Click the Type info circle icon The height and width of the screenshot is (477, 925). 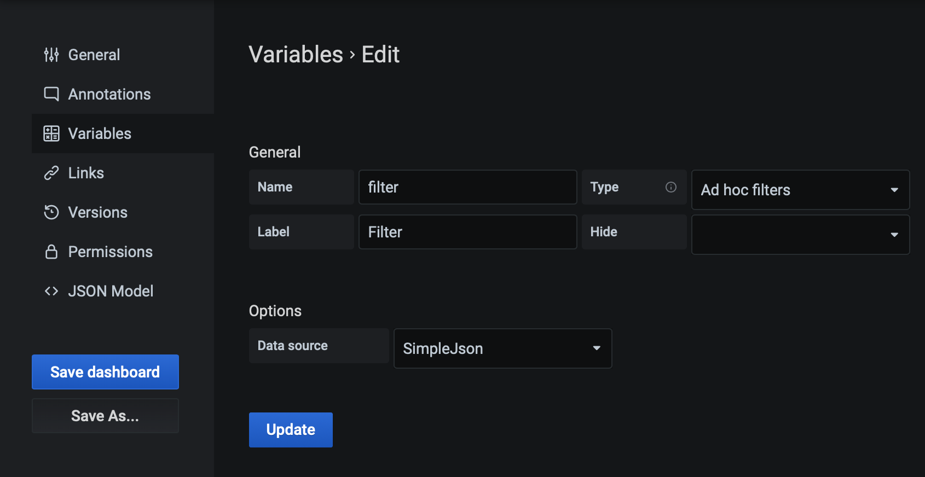coord(671,187)
